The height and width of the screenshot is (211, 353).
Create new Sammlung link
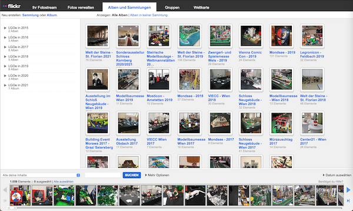click(x=31, y=15)
